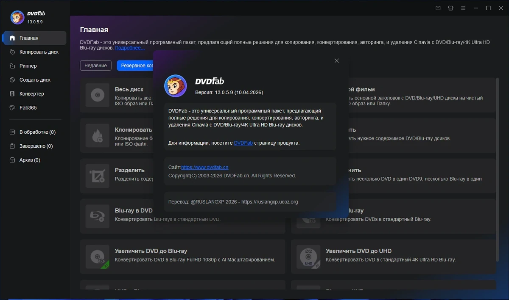Follow the DVDFab product page link
The height and width of the screenshot is (300, 509).
point(243,143)
